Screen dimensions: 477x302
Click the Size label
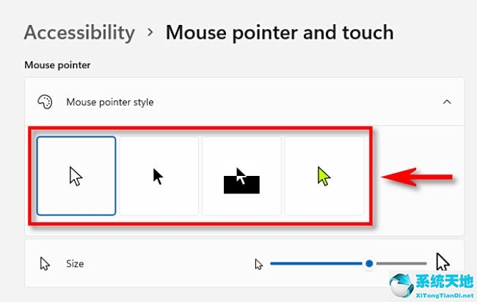(75, 263)
